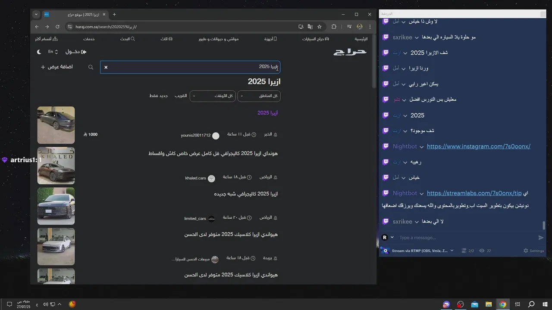
Task: Open Discord from the taskbar
Action: (x=446, y=304)
